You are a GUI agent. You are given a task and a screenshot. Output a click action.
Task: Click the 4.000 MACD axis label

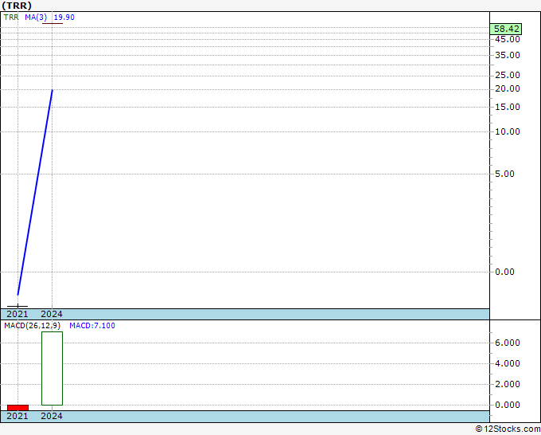coord(508,363)
